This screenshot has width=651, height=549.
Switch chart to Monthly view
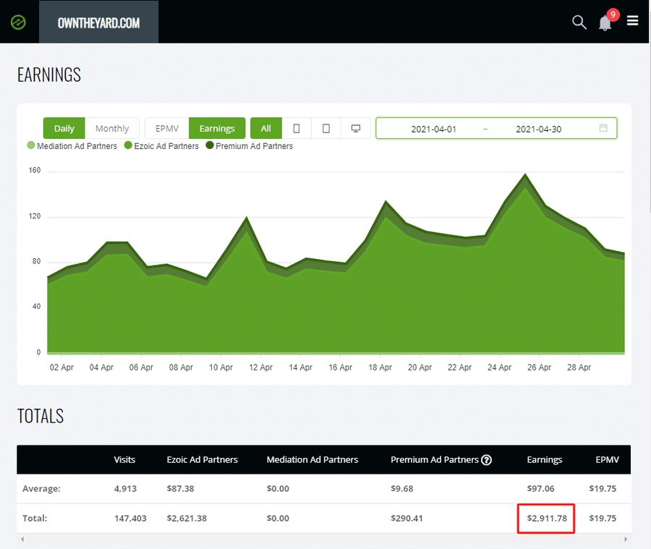[112, 128]
